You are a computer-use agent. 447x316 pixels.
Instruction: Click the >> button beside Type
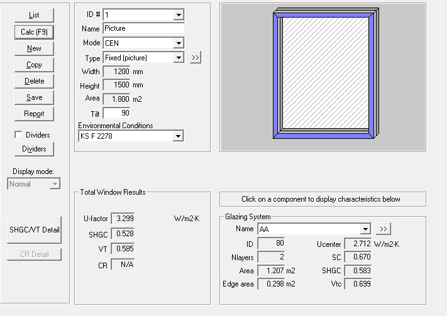195,58
